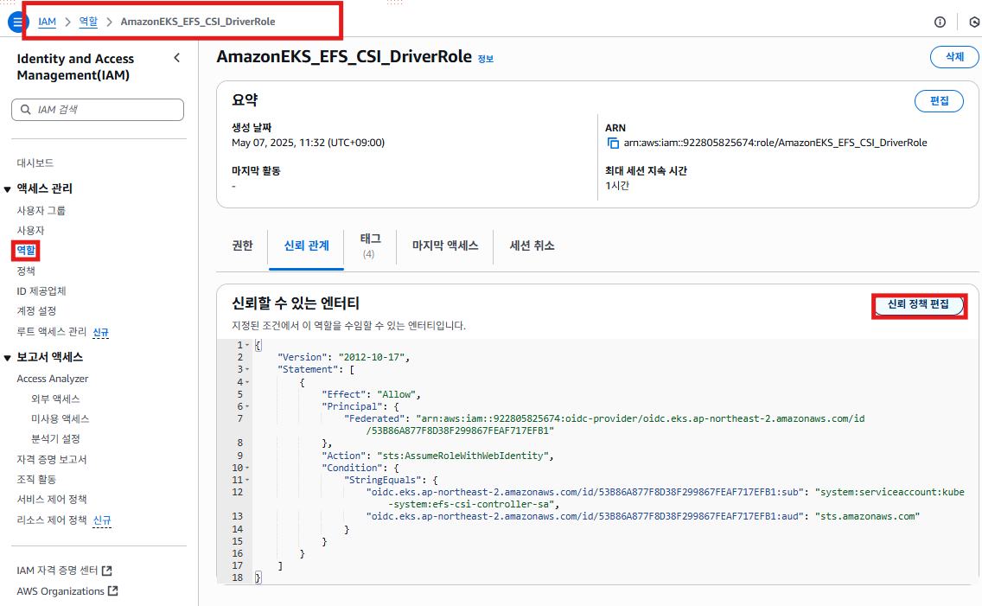The image size is (982, 606).
Task: Open external link icon beside AWS Organizations
Action: tap(112, 591)
